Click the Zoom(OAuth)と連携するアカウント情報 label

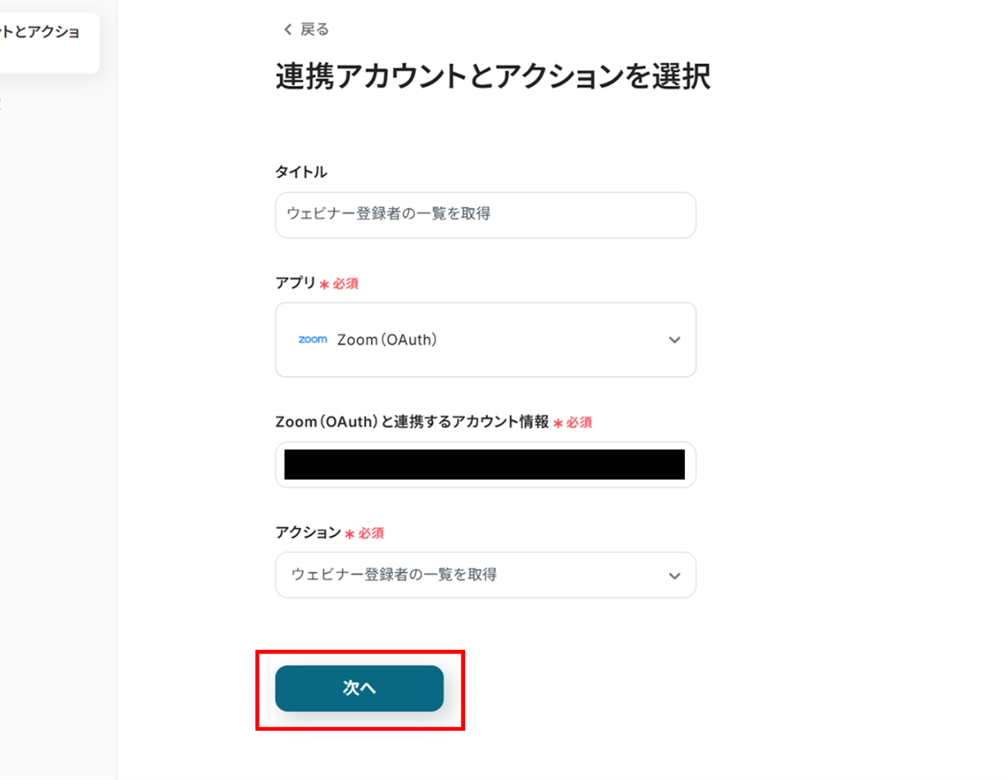click(x=412, y=422)
